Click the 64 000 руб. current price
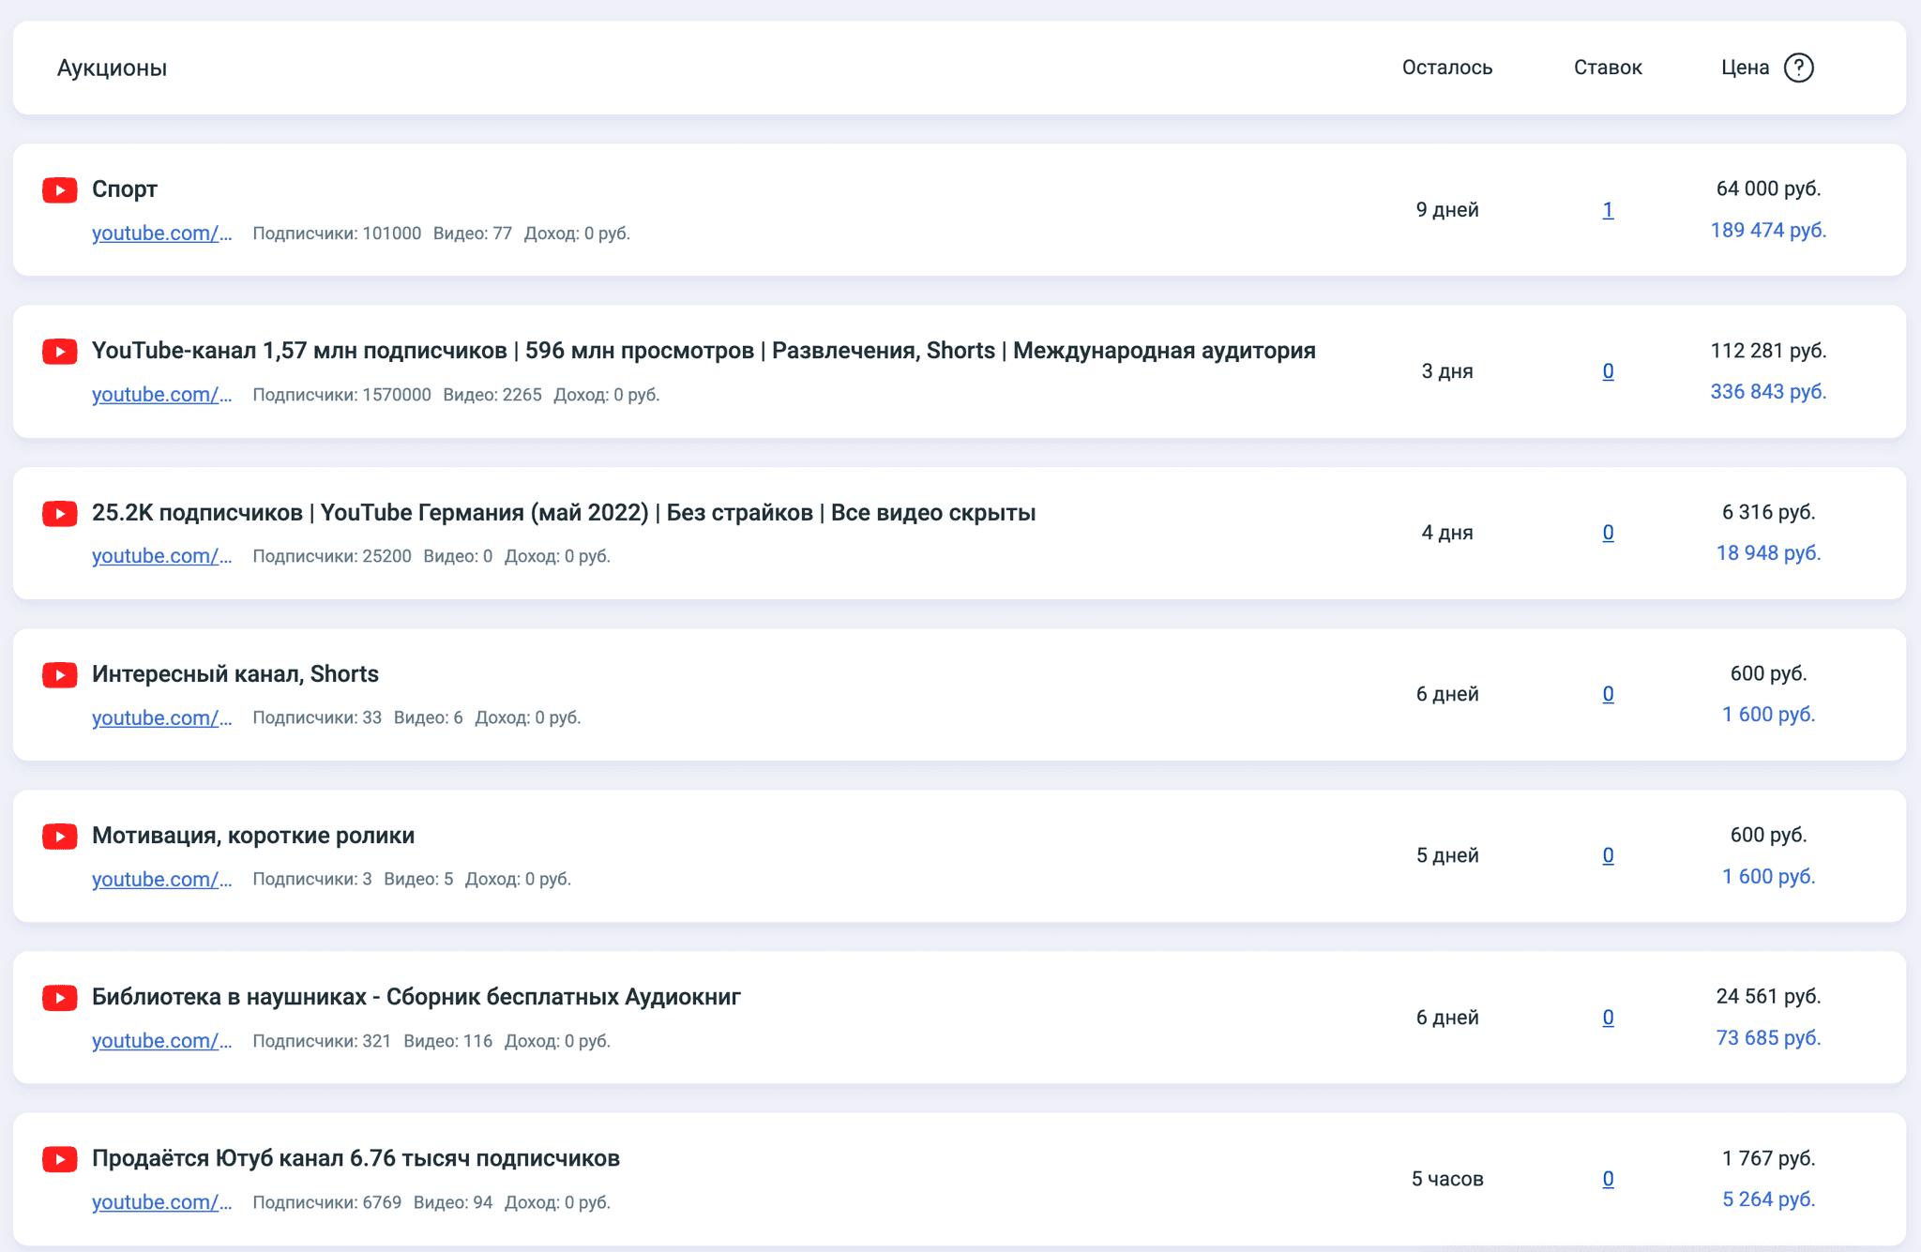The height and width of the screenshot is (1252, 1921). pos(1768,189)
